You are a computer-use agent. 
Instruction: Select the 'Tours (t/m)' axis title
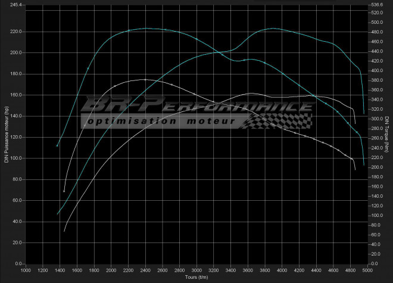pyautogui.click(x=195, y=278)
